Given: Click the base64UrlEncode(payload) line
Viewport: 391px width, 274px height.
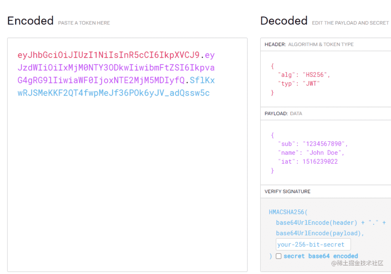Looking at the screenshot, I should click(x=320, y=233).
